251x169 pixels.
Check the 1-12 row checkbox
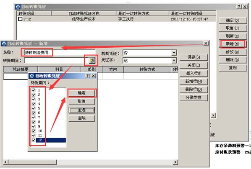pos(20,19)
